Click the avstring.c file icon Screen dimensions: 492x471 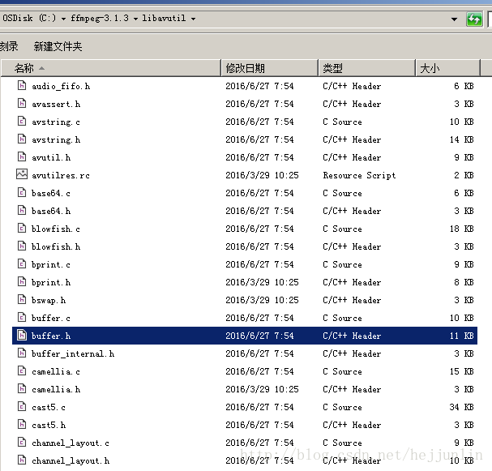pyautogui.click(x=22, y=121)
